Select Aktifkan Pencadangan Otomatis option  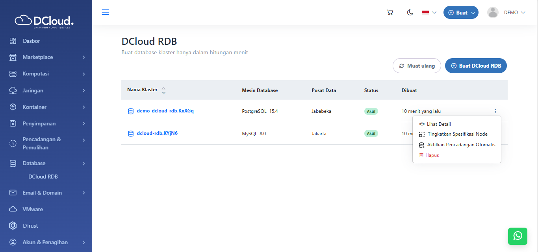(x=461, y=145)
